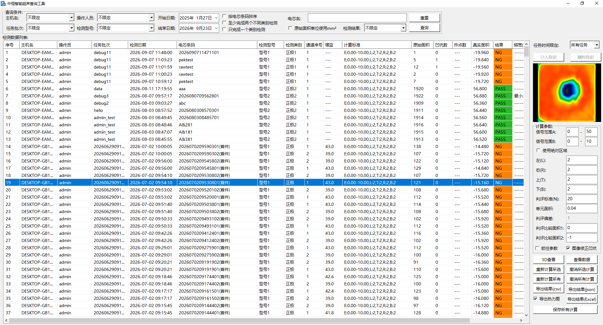
Task: Toggle 导出热力图 checkbox
Action: (535, 299)
